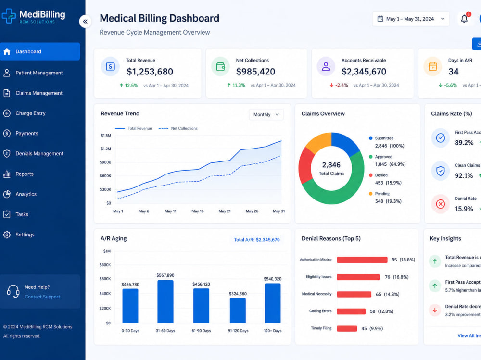Click the Timely Filing red bar
Viewport: 481px width, 360px height.
point(347,329)
